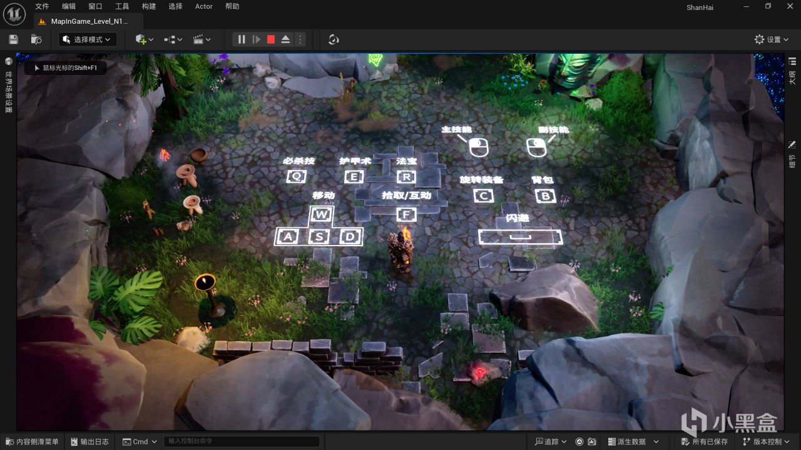Click the B key icon in viewport
This screenshot has width=801, height=450.
click(546, 196)
